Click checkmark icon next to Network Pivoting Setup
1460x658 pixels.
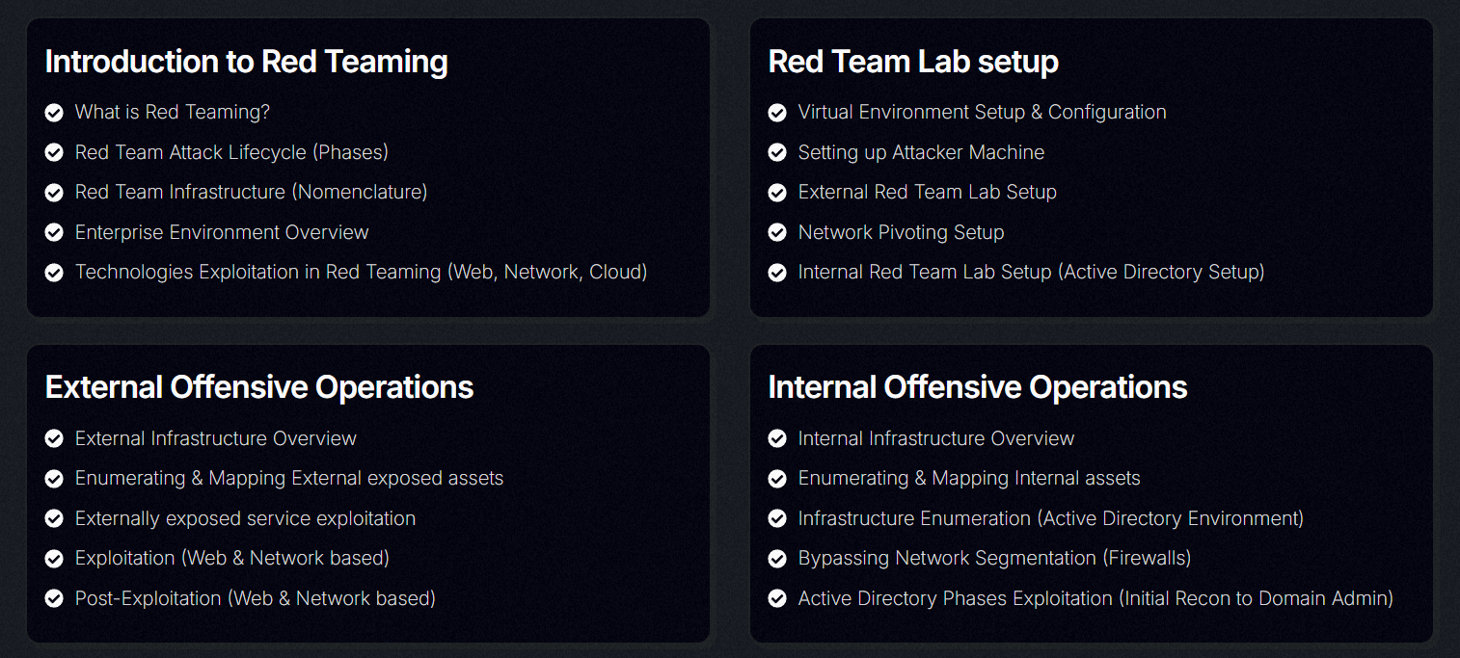[x=777, y=233]
